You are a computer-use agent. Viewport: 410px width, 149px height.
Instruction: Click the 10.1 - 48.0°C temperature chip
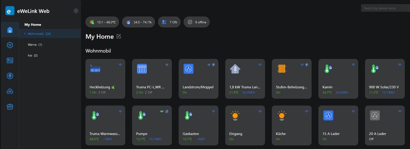(x=102, y=22)
